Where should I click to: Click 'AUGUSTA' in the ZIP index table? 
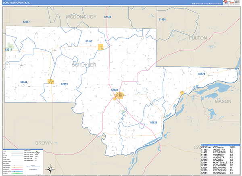coord(219,157)
